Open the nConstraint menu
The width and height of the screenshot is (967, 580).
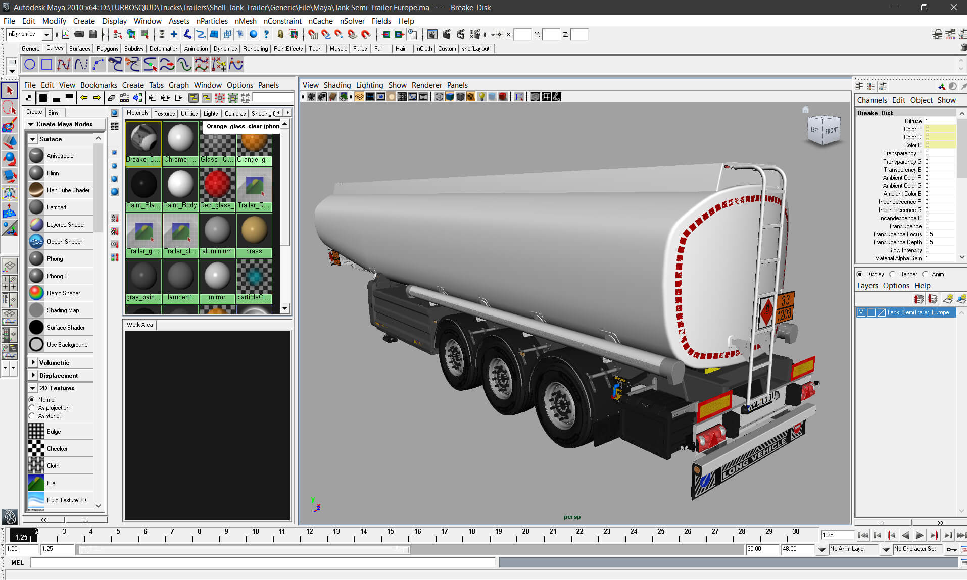282,21
